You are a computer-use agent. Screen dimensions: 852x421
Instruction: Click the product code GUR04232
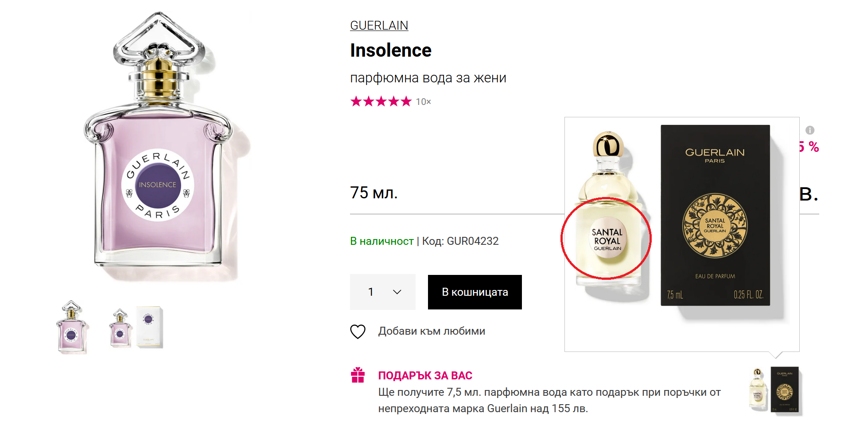click(472, 241)
